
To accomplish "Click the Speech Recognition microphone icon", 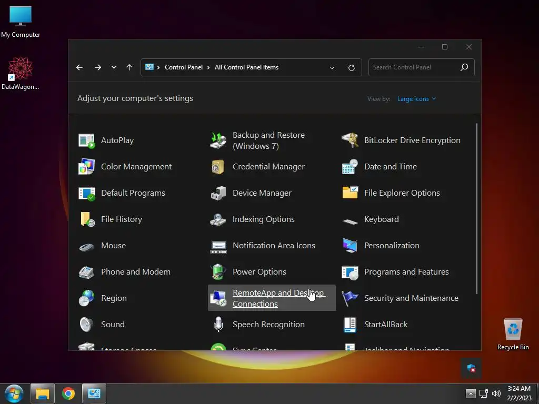I will pos(218,325).
